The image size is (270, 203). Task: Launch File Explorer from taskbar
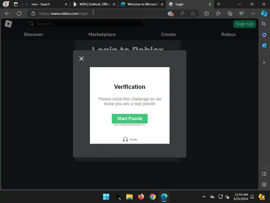click(x=129, y=197)
